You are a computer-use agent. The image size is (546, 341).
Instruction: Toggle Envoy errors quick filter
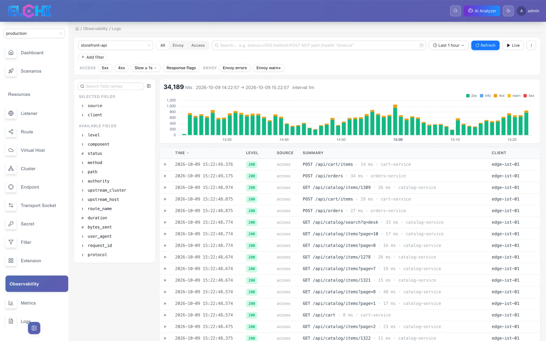235,68
